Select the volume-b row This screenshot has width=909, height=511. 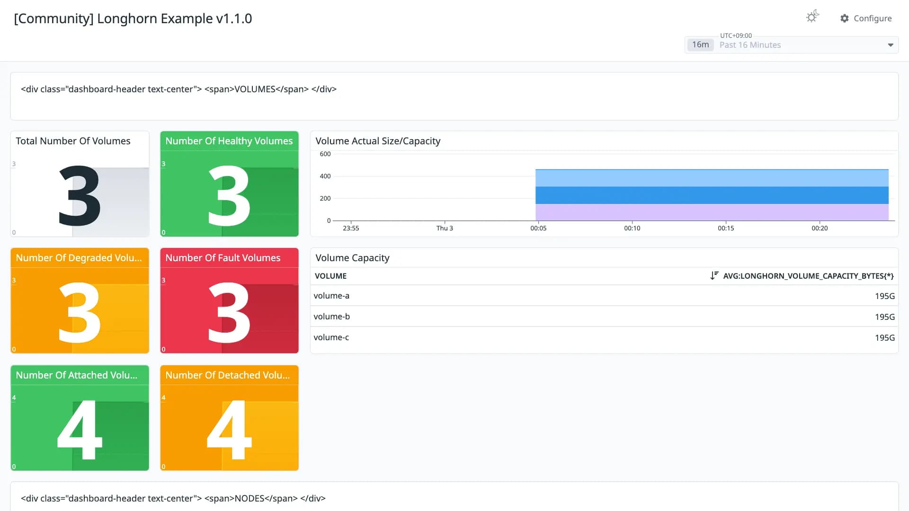(604, 317)
